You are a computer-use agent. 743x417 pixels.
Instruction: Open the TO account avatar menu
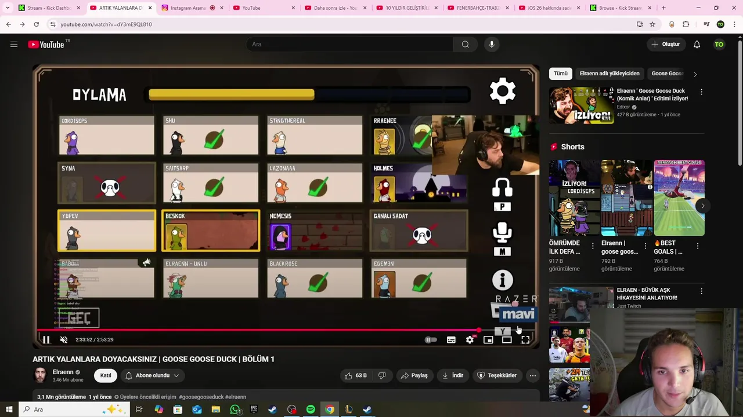tap(719, 44)
